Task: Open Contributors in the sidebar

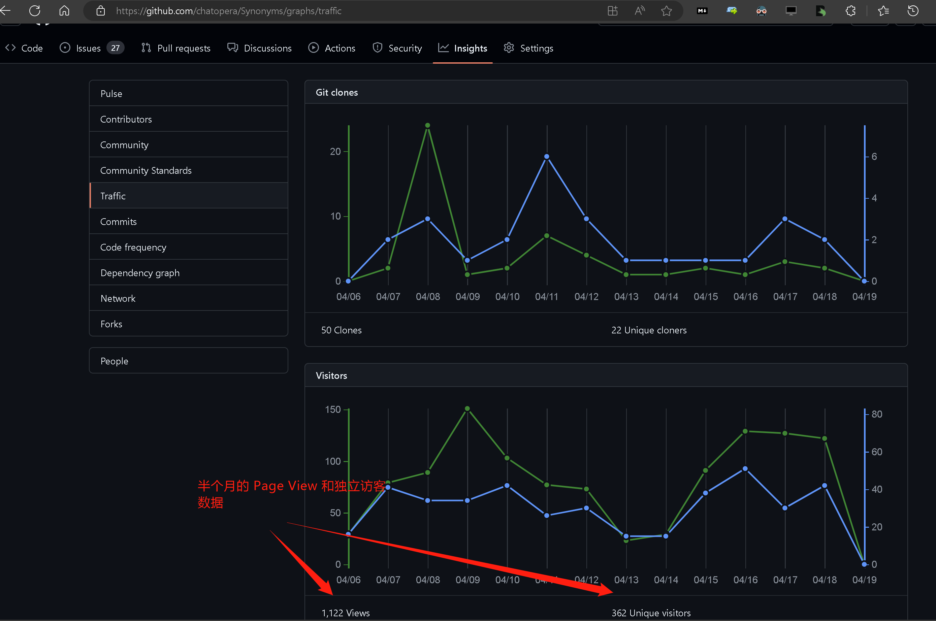Action: tap(126, 119)
